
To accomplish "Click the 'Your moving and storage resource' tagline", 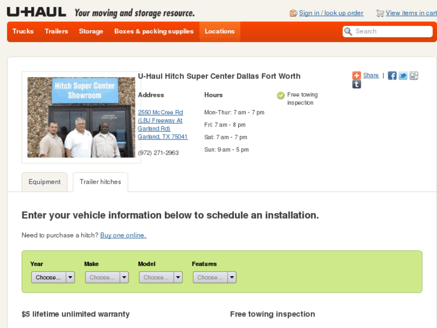I will [x=135, y=13].
